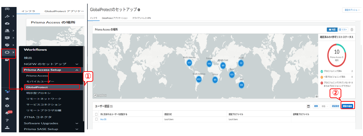This screenshot has width=363, height=136.
Task: Toggle the select-all checkbox in table header
Action: pos(97,114)
